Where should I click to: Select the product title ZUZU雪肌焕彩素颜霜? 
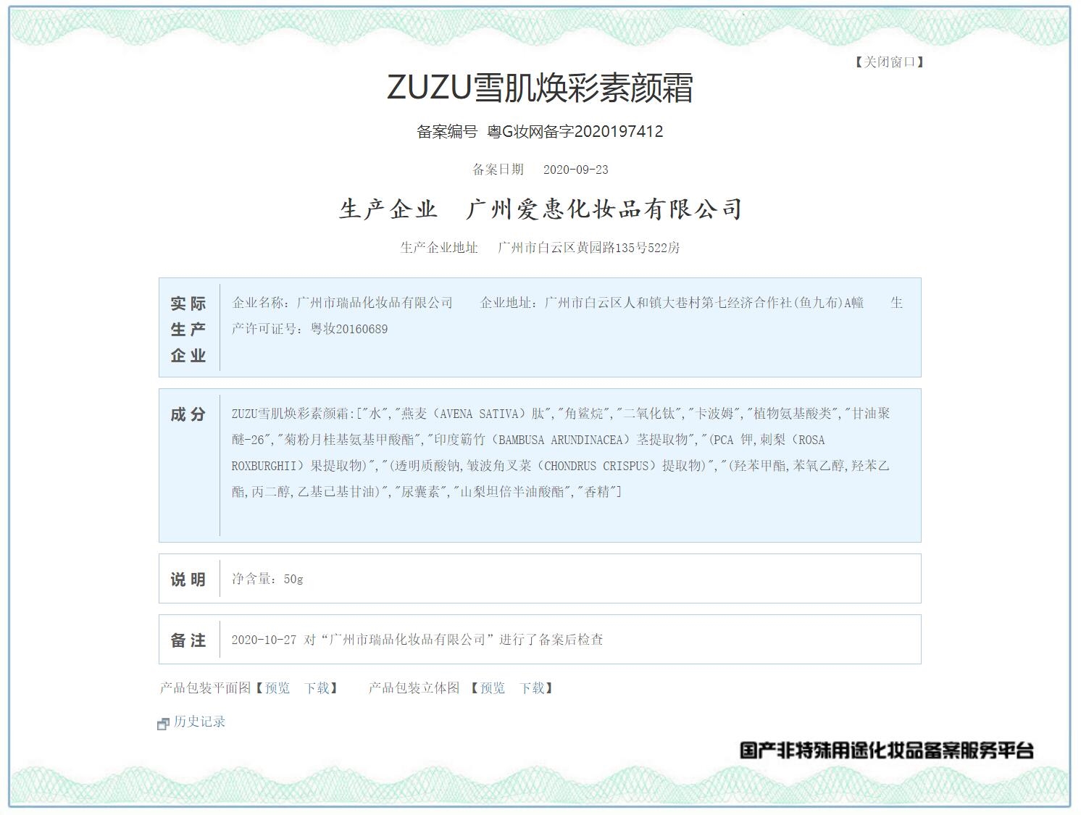coord(540,88)
